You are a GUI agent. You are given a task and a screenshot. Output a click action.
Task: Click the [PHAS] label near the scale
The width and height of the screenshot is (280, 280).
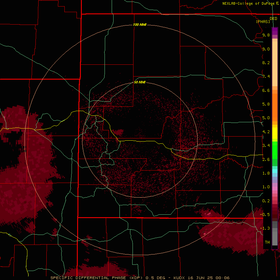coord(263,21)
